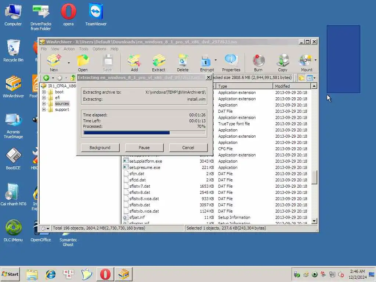Close the Extracting dialog

pos(209,77)
